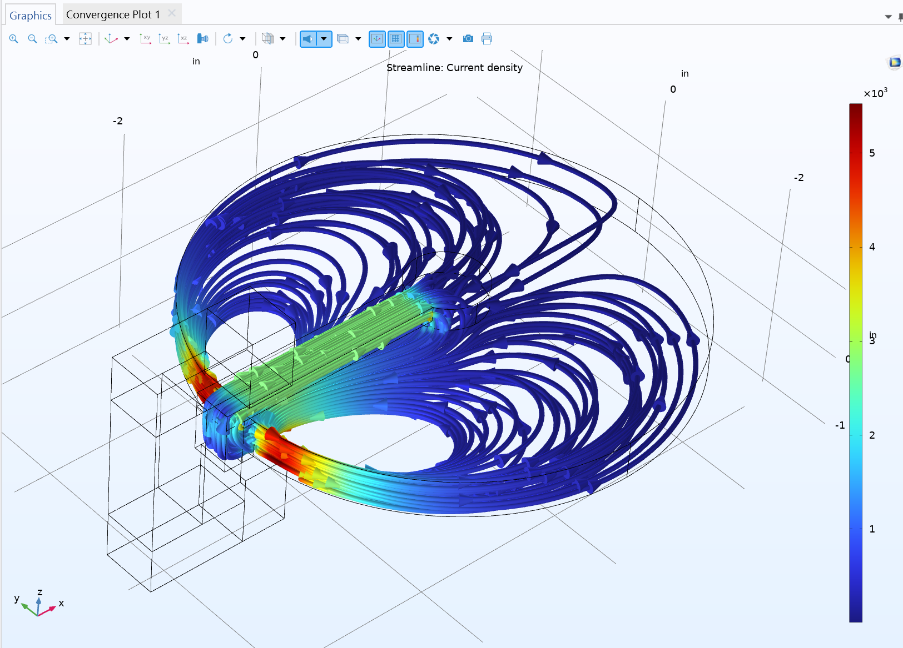
Task: Switch to the XZ plane view
Action: pyautogui.click(x=183, y=39)
